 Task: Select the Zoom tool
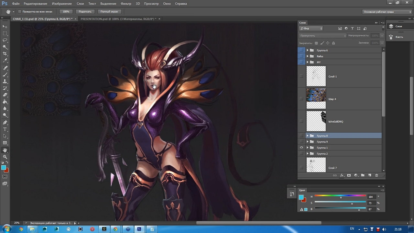(5, 157)
